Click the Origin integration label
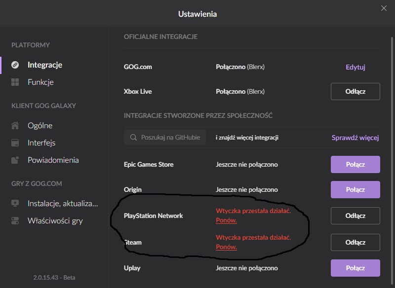The height and width of the screenshot is (288, 395). 132,190
